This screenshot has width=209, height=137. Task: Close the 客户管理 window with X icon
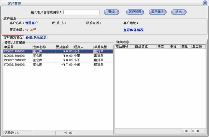tap(205, 3)
